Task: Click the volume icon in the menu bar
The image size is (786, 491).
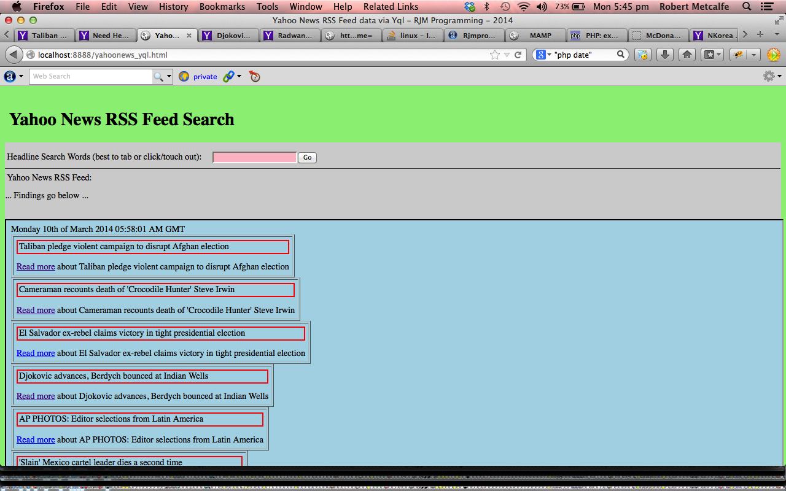Action: [542, 7]
